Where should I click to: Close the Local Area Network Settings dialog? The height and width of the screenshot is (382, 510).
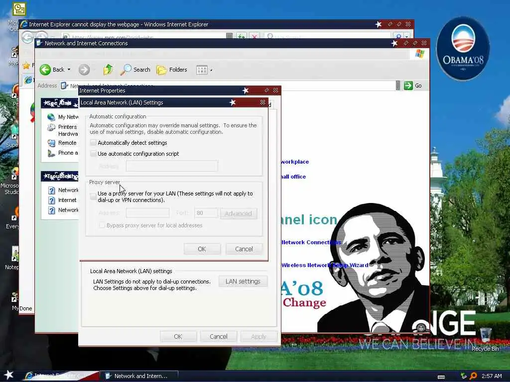(262, 102)
